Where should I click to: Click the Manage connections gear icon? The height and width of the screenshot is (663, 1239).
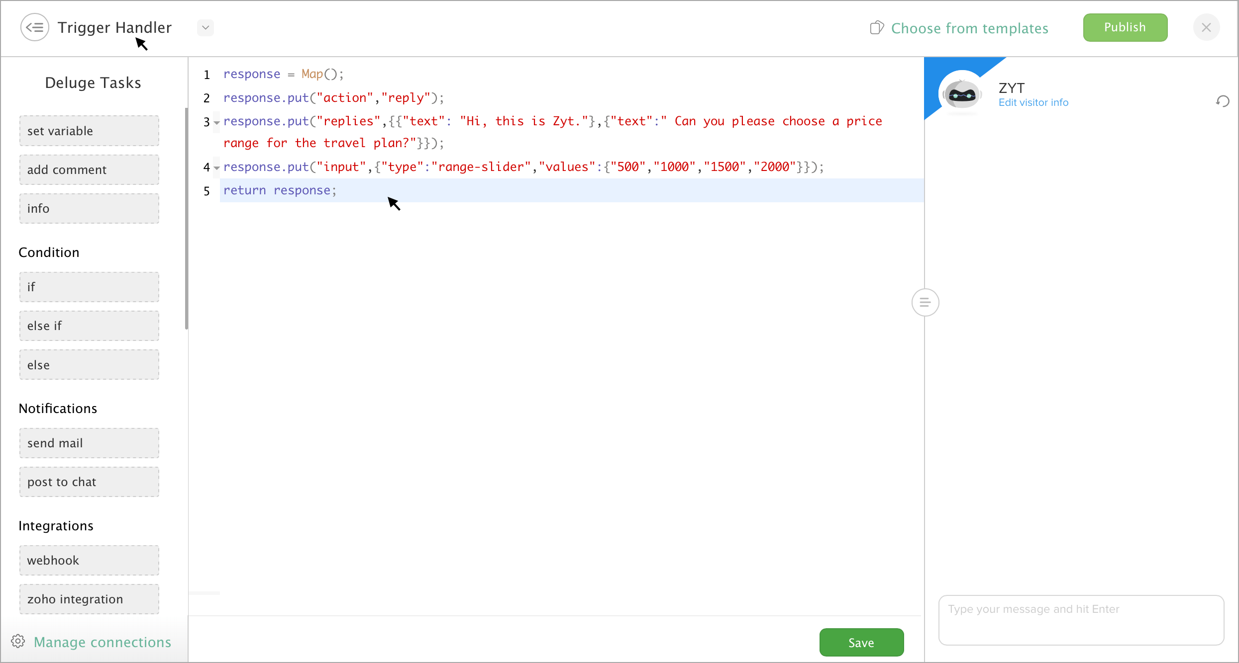pos(18,641)
